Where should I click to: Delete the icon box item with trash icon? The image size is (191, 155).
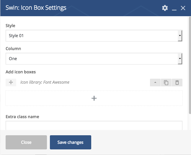177,83
